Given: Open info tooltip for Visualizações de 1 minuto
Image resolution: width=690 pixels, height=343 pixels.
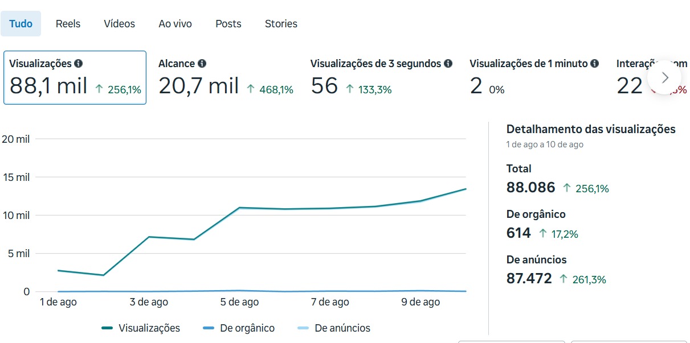Looking at the screenshot, I should (x=595, y=64).
